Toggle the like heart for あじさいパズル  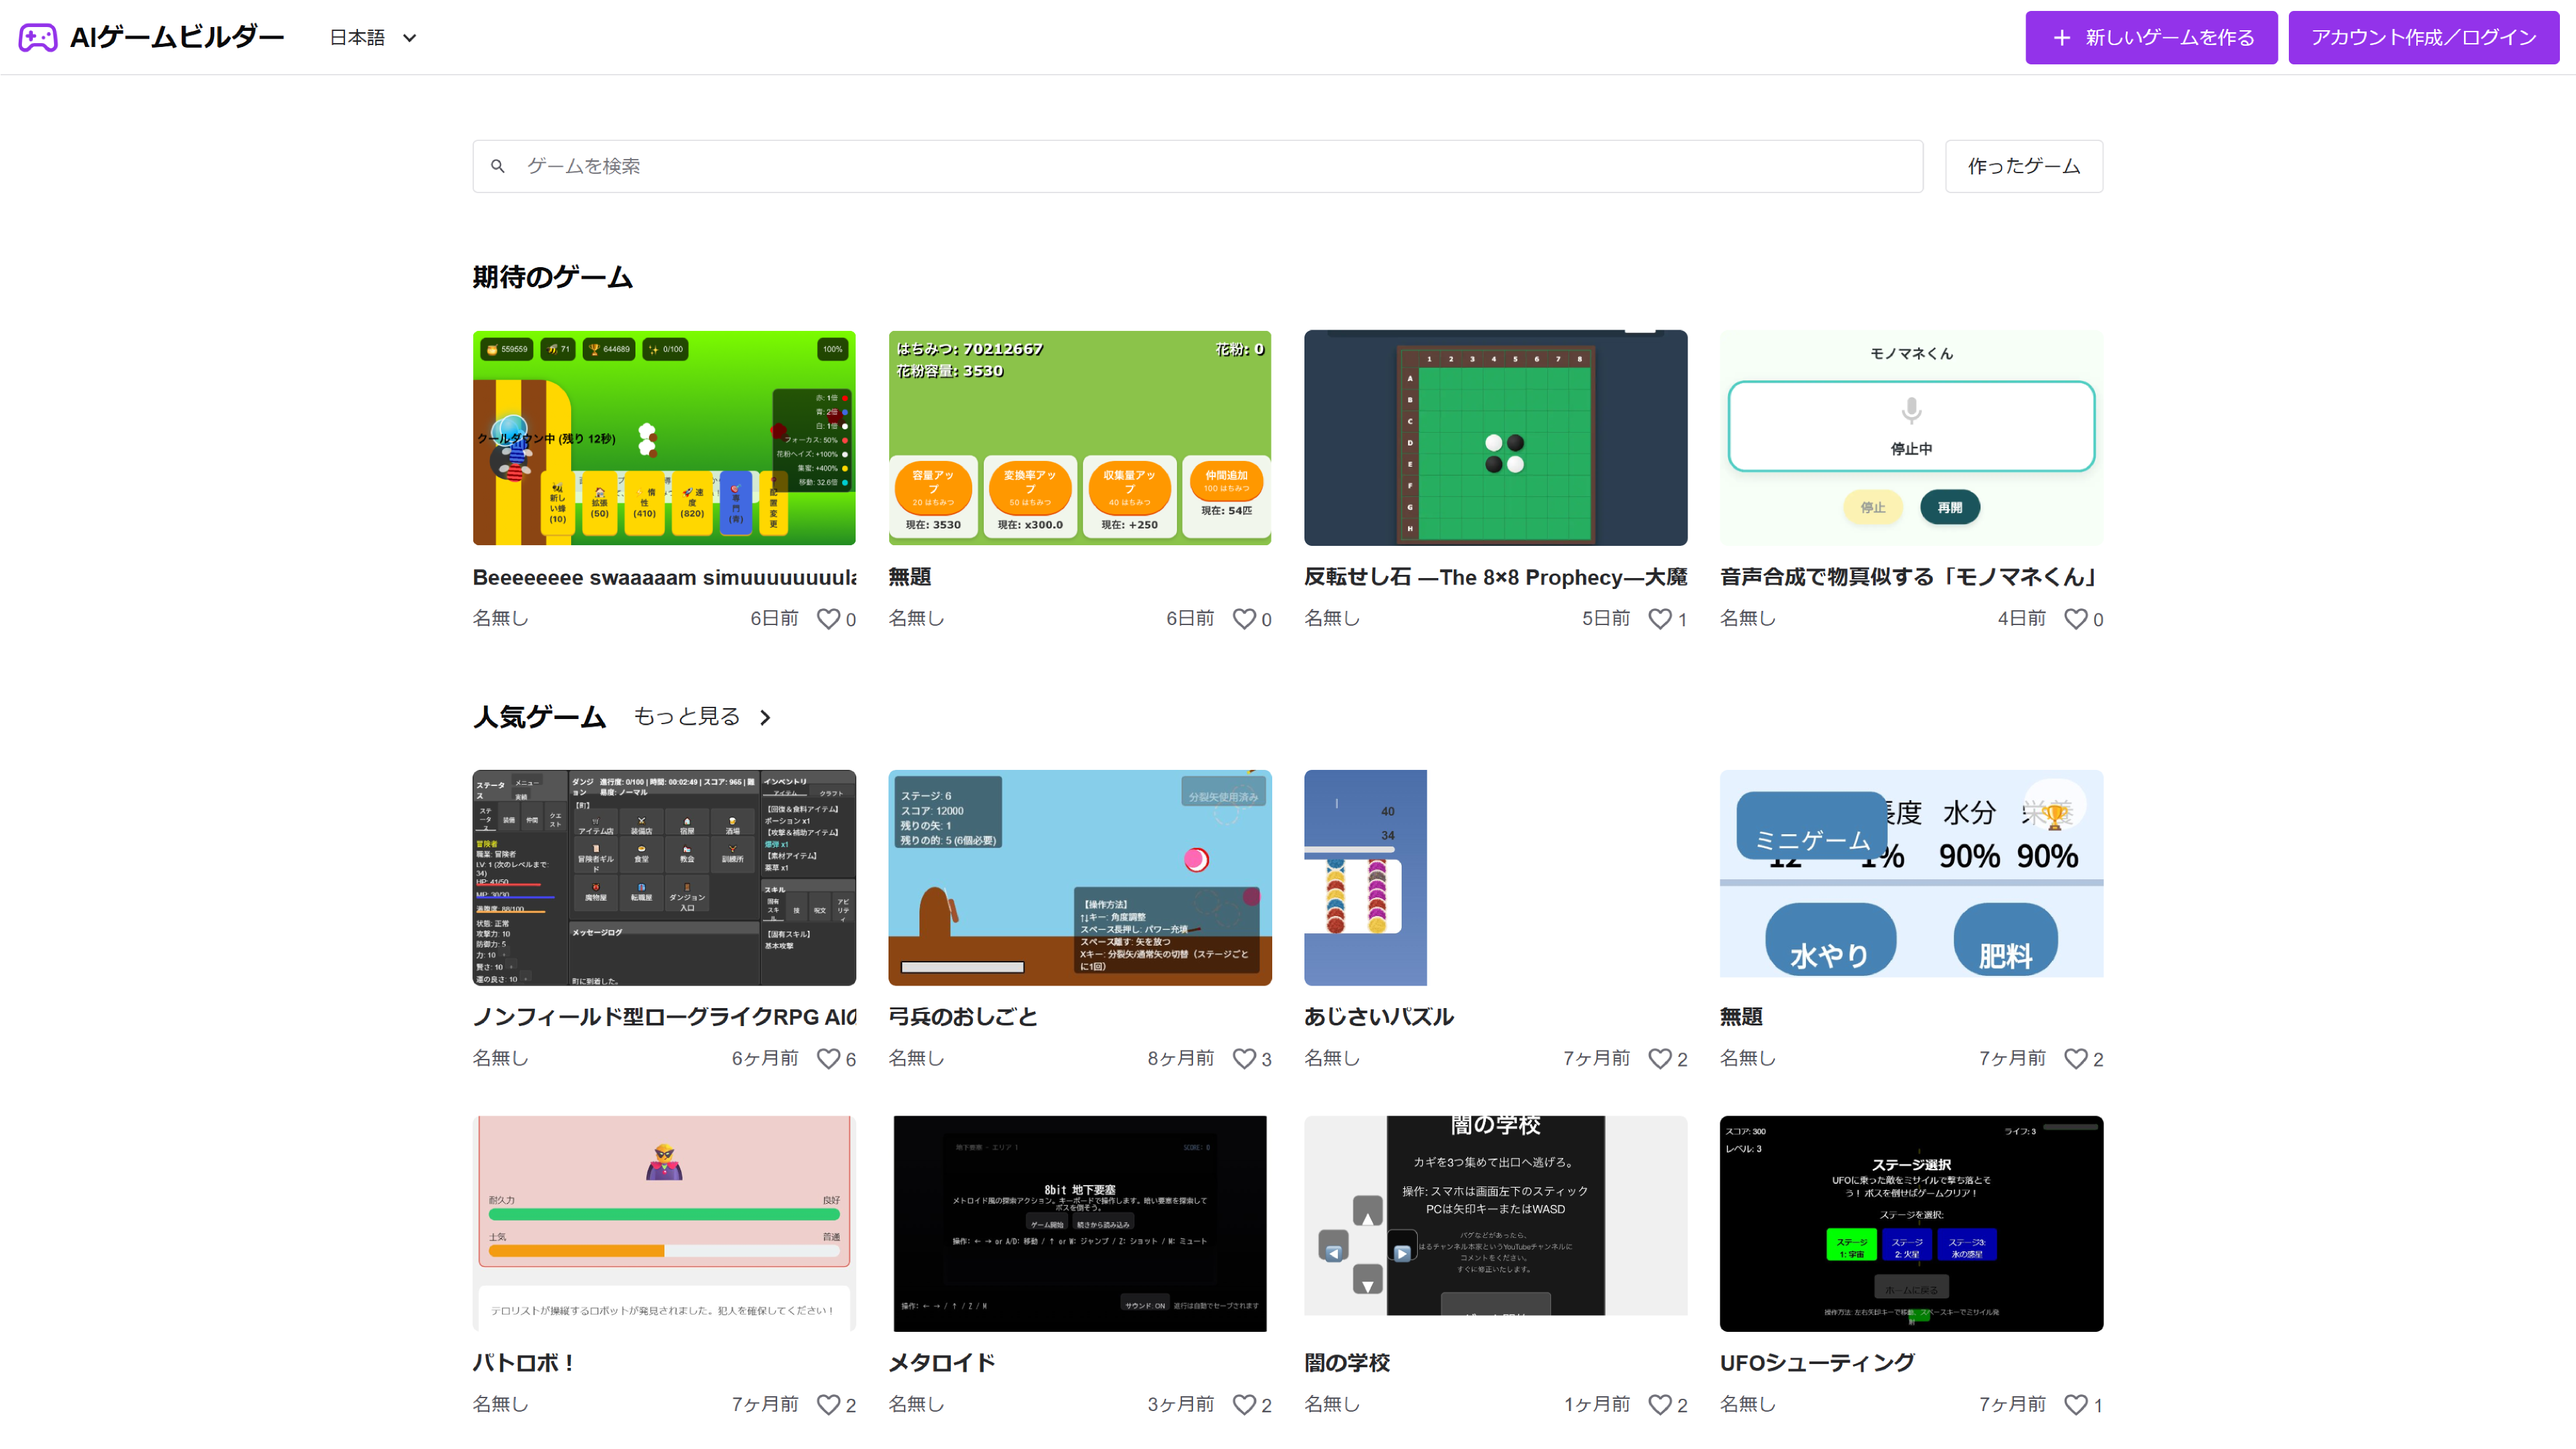1659,1058
